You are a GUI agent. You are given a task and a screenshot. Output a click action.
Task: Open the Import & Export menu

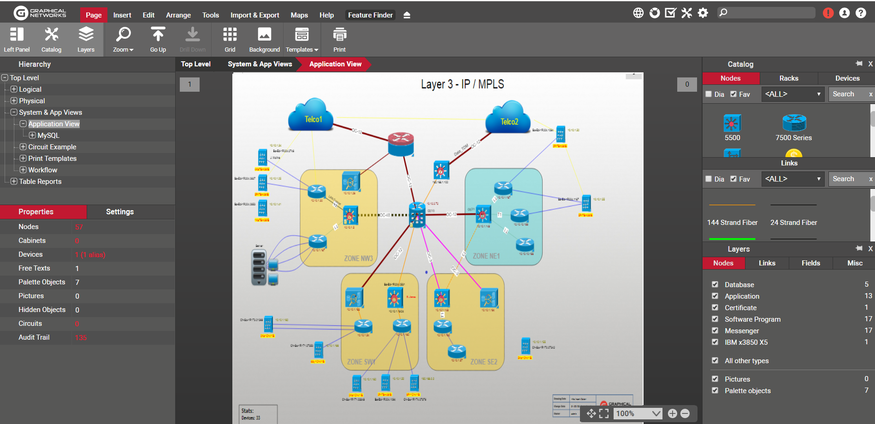pyautogui.click(x=254, y=15)
